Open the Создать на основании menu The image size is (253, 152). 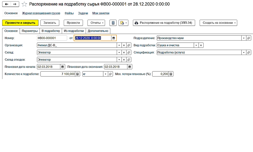(x=218, y=23)
